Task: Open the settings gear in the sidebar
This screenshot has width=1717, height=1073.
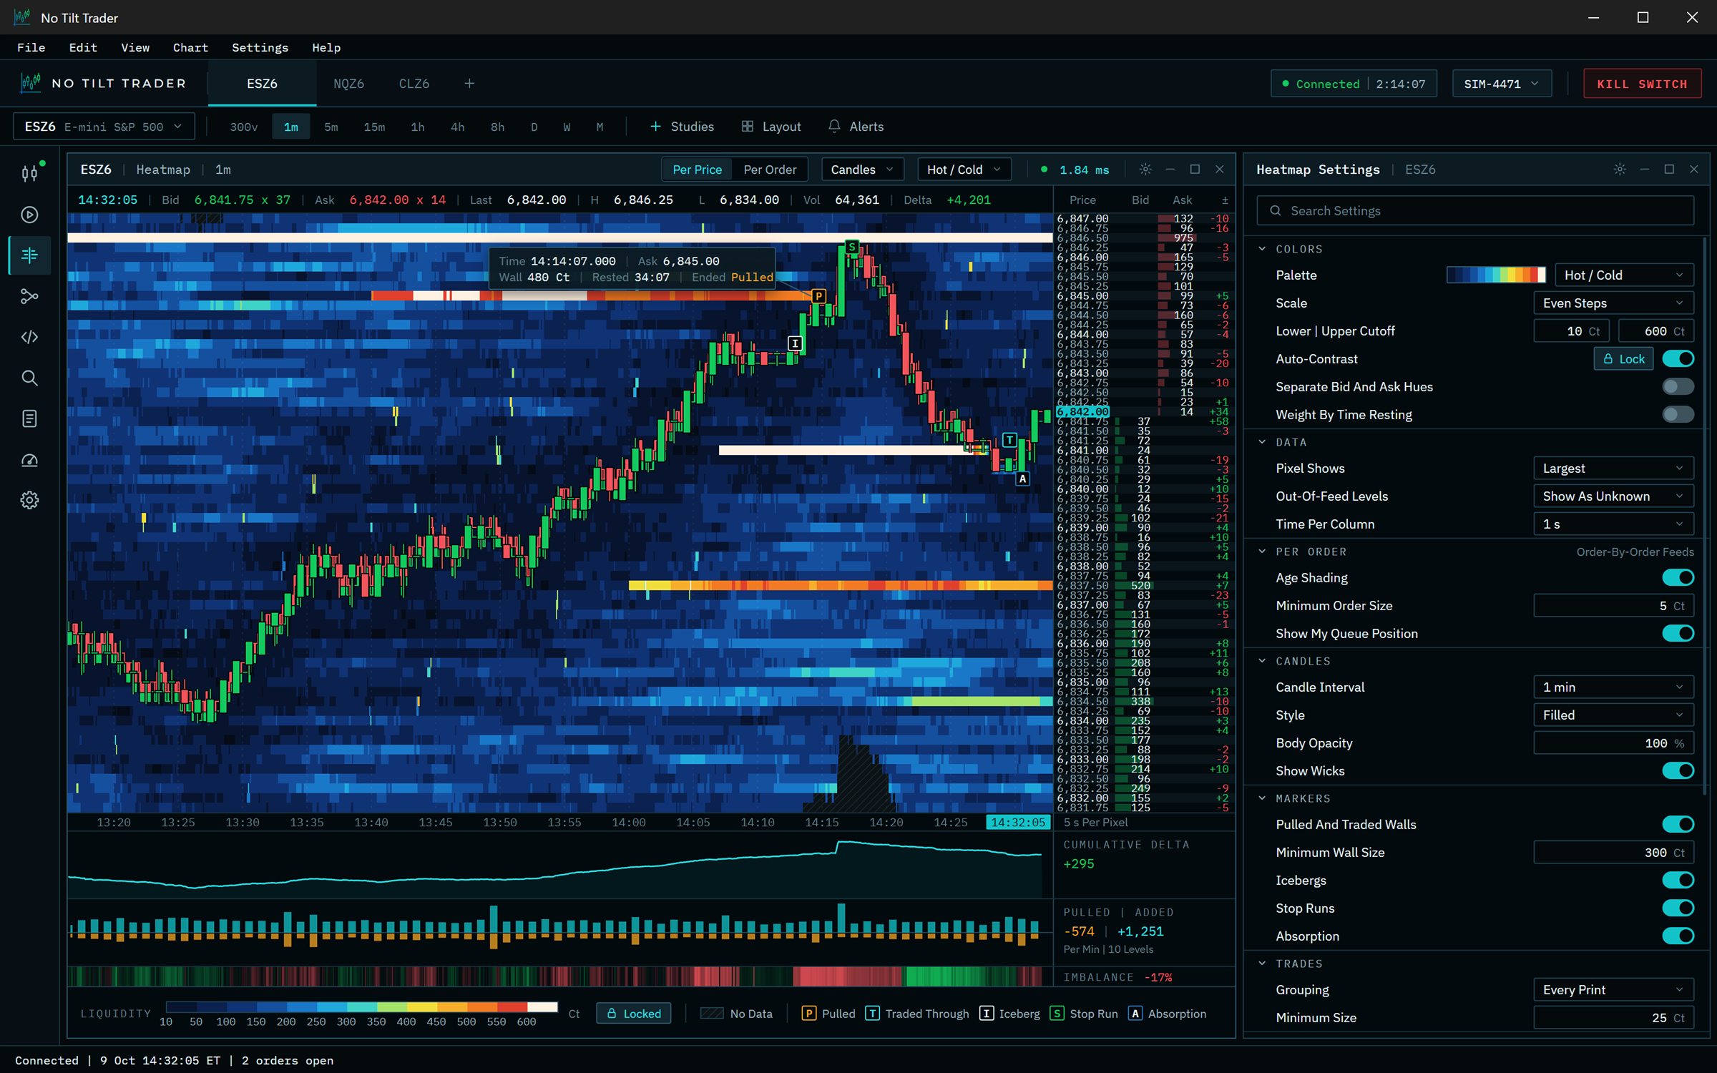Action: coord(29,500)
